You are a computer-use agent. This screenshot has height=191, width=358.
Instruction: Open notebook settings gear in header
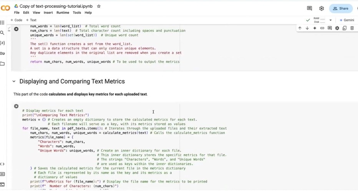(322, 8)
